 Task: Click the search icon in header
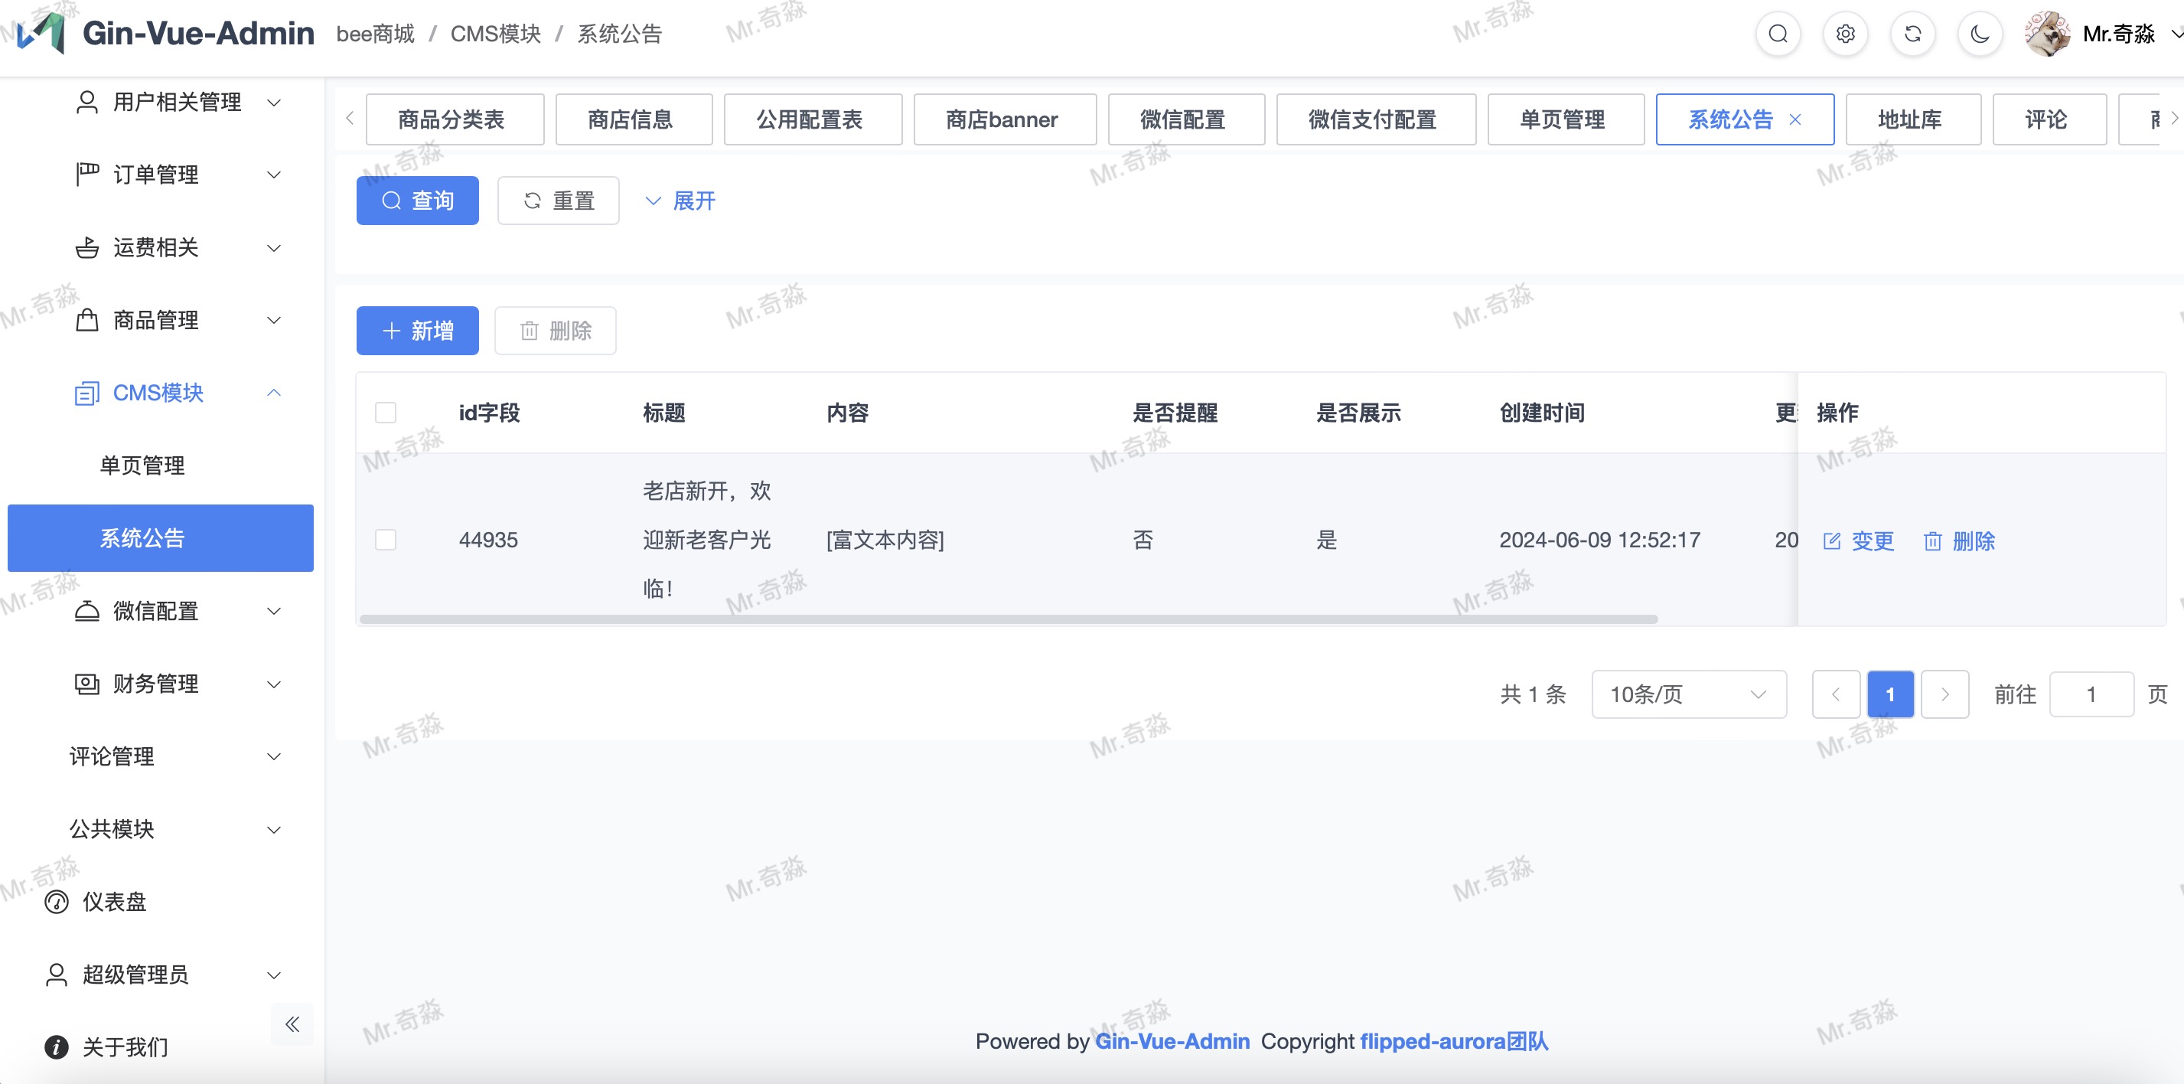pos(1778,34)
